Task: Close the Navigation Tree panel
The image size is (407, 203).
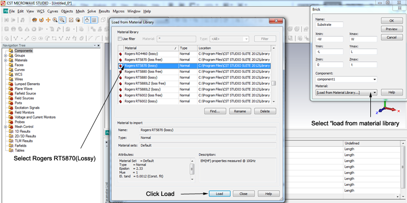Action: click(99, 46)
